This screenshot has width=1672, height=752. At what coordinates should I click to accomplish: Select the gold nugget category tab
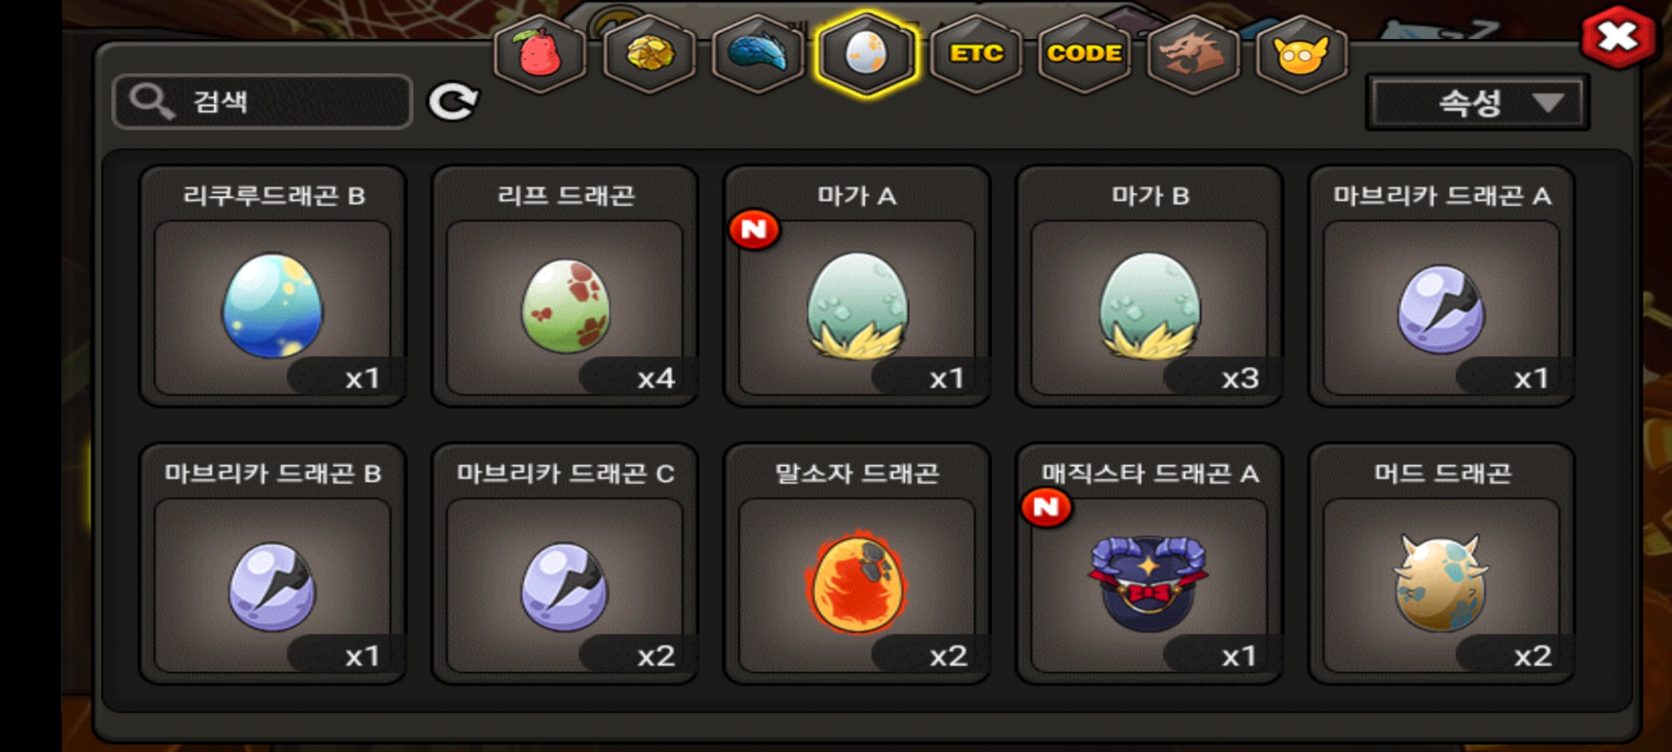649,54
